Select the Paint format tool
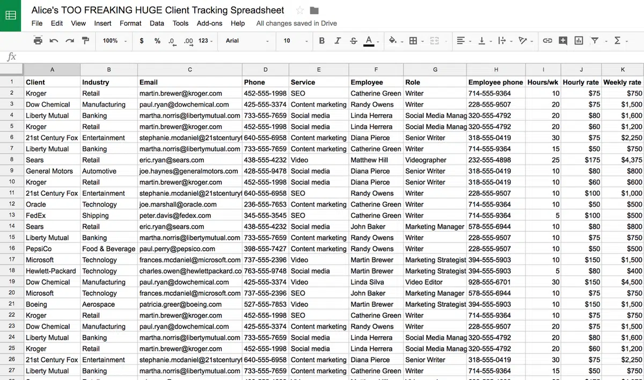The width and height of the screenshot is (644, 380). point(85,41)
